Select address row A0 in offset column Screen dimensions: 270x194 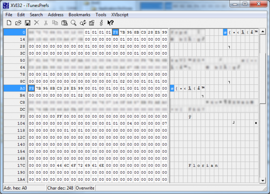(x=15, y=88)
